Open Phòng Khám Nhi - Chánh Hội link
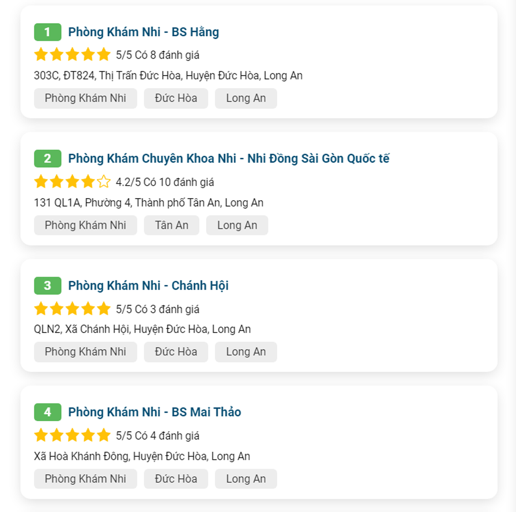The width and height of the screenshot is (516, 512). (x=148, y=286)
